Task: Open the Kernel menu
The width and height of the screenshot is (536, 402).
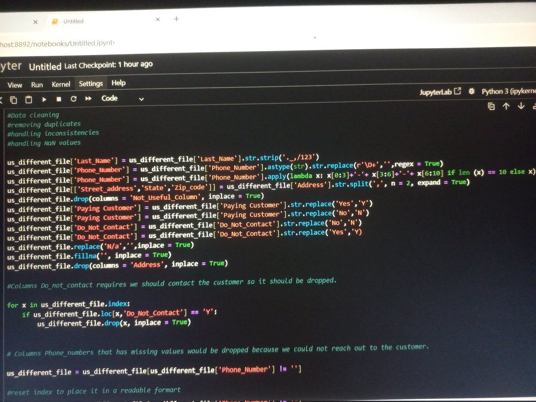Action: coord(61,84)
